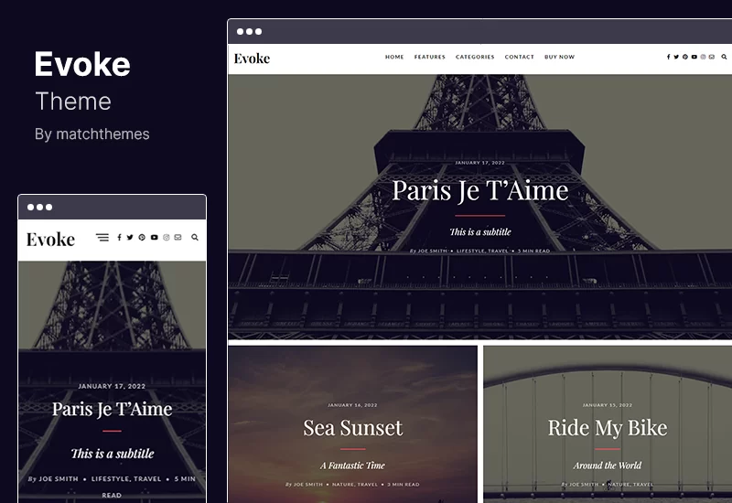Click email envelope icon in mobile preview header

point(178,238)
